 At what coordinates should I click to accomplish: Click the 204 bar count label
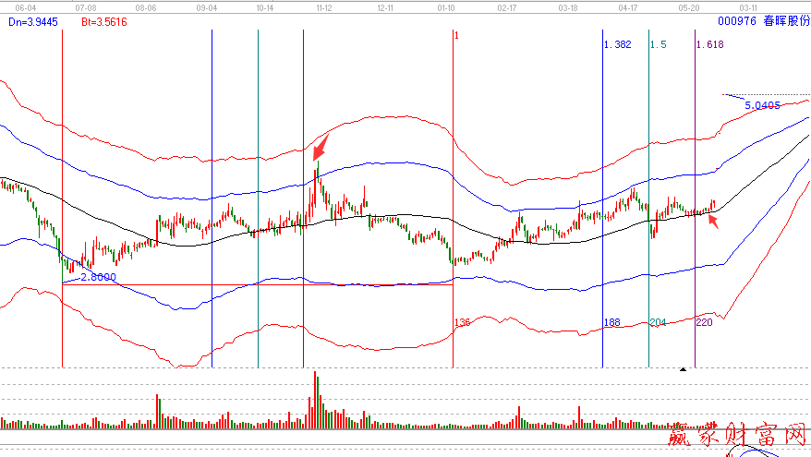pos(658,323)
